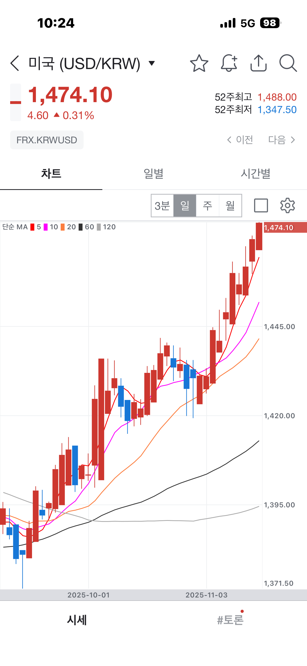Open the share icon

[258, 63]
